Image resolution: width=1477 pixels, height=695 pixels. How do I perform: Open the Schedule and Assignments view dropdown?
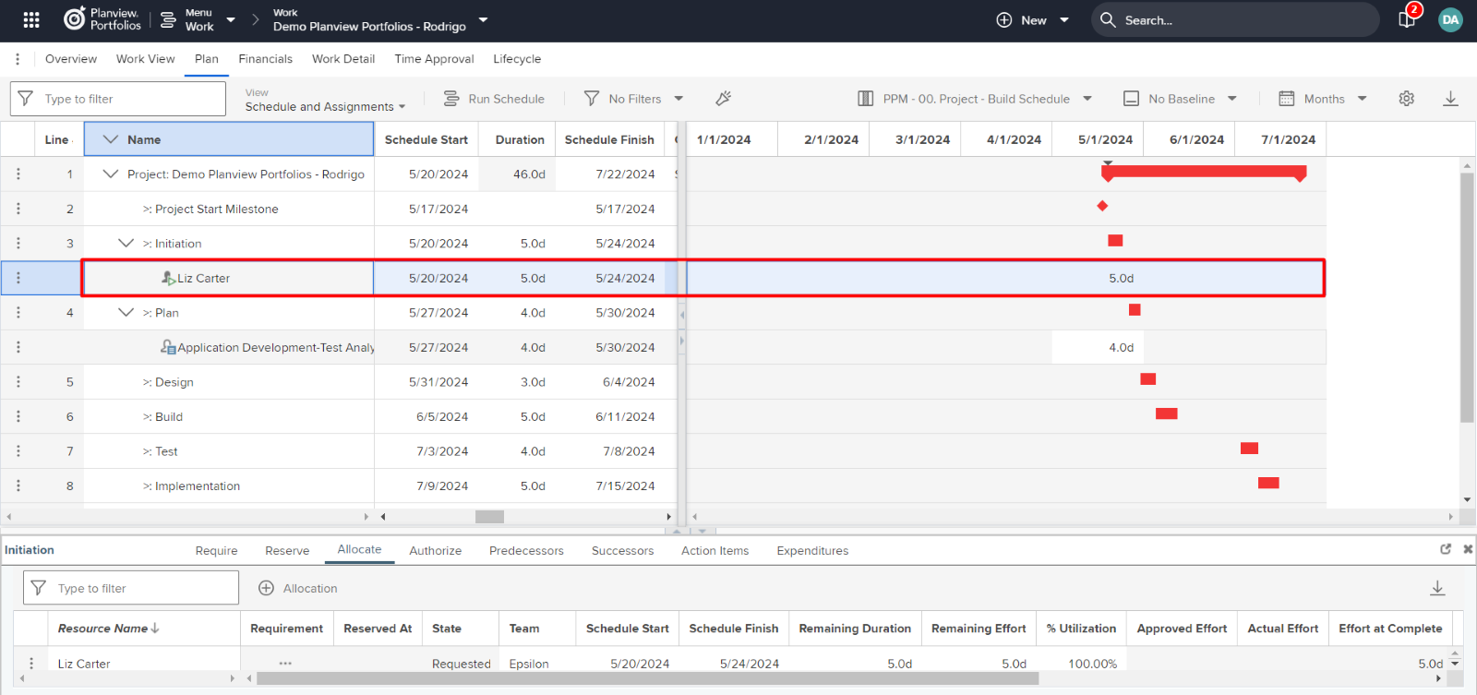point(326,106)
